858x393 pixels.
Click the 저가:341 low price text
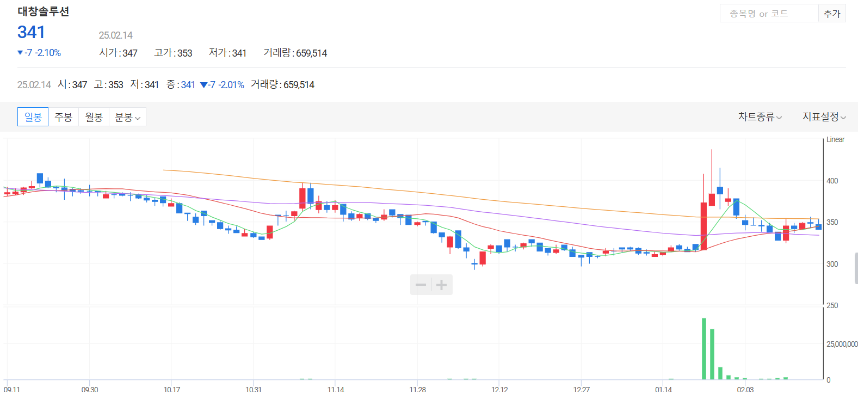pos(227,53)
